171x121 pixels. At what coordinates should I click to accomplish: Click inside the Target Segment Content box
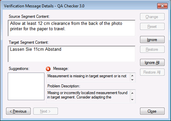pos(72,54)
